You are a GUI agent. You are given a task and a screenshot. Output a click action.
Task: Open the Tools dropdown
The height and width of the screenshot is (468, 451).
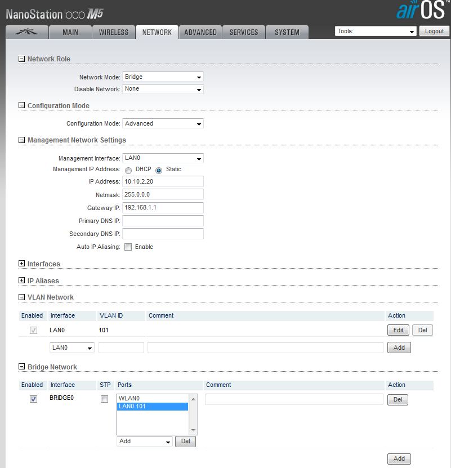376,31
